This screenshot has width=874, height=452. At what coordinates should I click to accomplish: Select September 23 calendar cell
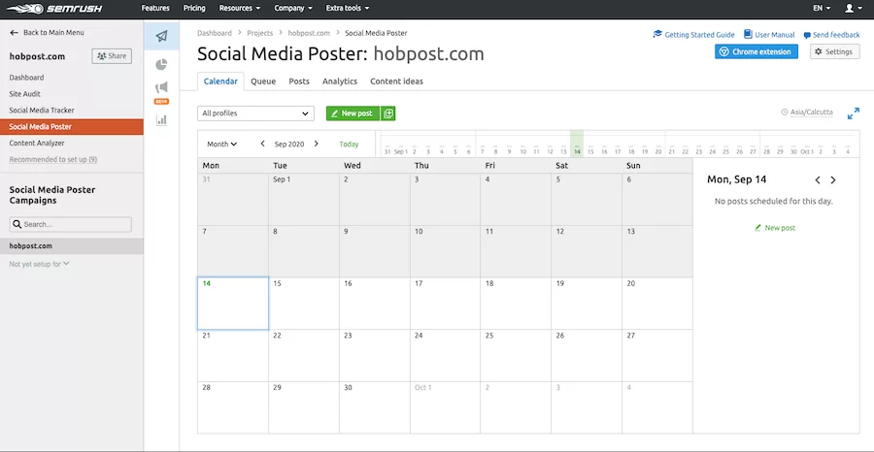tap(377, 354)
